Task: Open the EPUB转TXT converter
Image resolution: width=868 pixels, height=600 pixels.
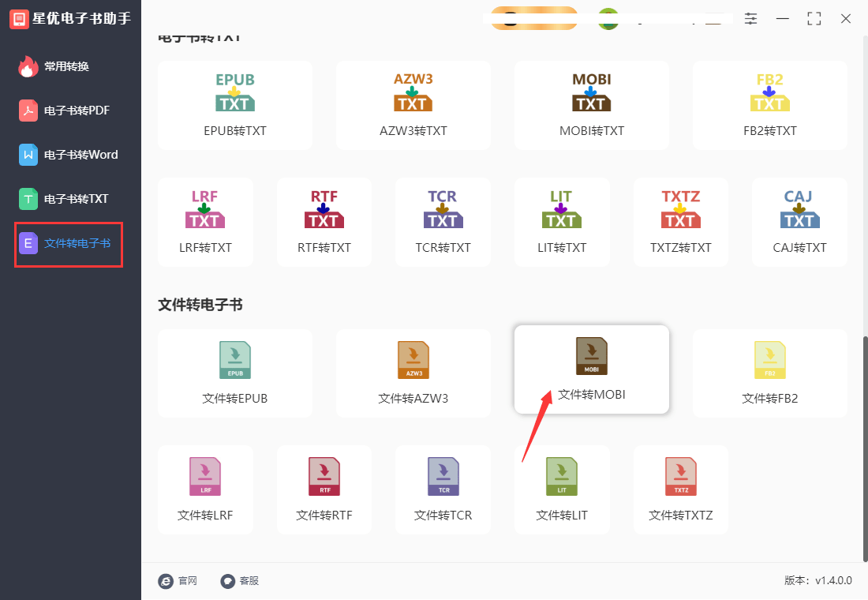Action: pyautogui.click(x=234, y=105)
